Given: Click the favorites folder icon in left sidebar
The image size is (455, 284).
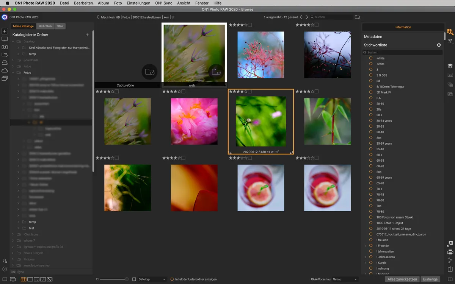Looking at the screenshot, I should 5,54.
